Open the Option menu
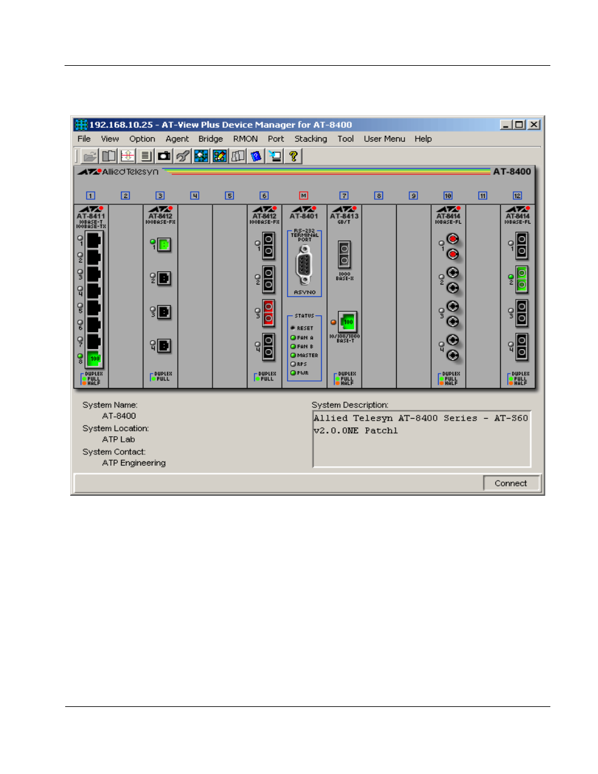598x774 pixels. click(x=142, y=139)
